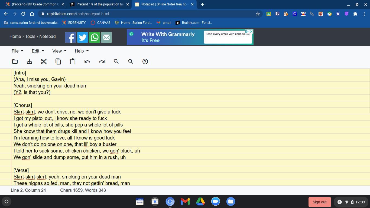
Task: Switch to the Pretend 1% of the population tab
Action: (99, 4)
